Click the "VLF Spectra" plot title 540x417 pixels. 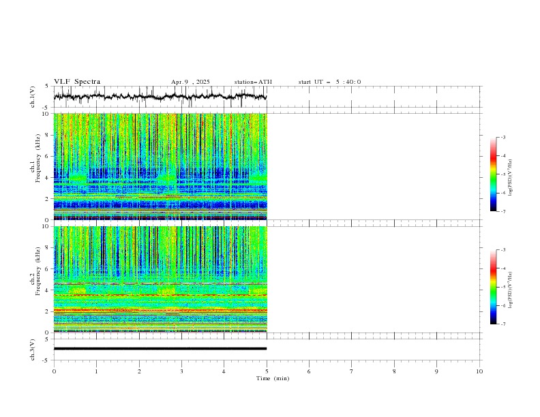point(77,82)
